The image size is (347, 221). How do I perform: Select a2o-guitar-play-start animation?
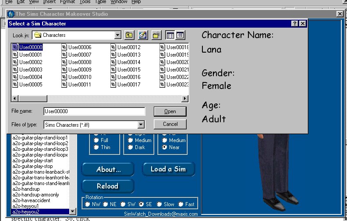(x=33, y=160)
